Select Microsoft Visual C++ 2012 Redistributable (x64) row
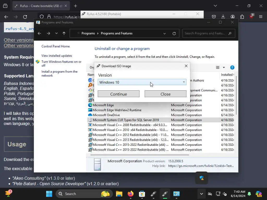The height and width of the screenshot is (200, 267). pyautogui.click(x=161, y=135)
